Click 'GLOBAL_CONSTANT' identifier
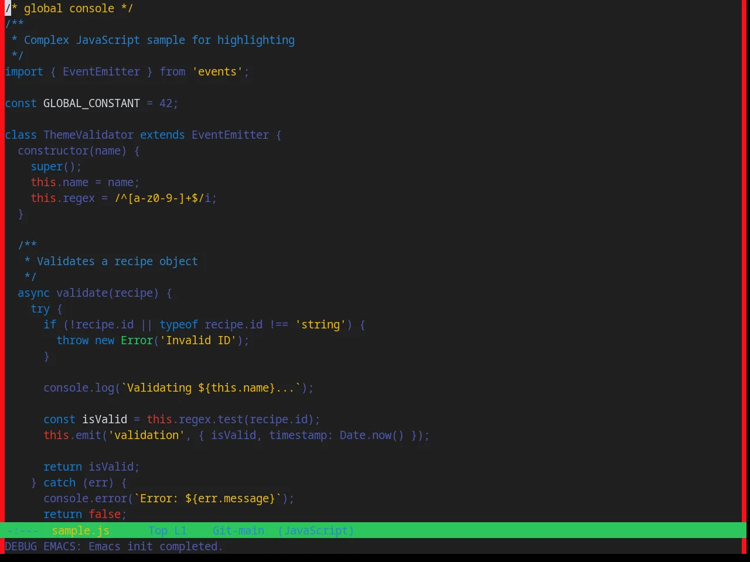The height and width of the screenshot is (562, 750). point(91,103)
